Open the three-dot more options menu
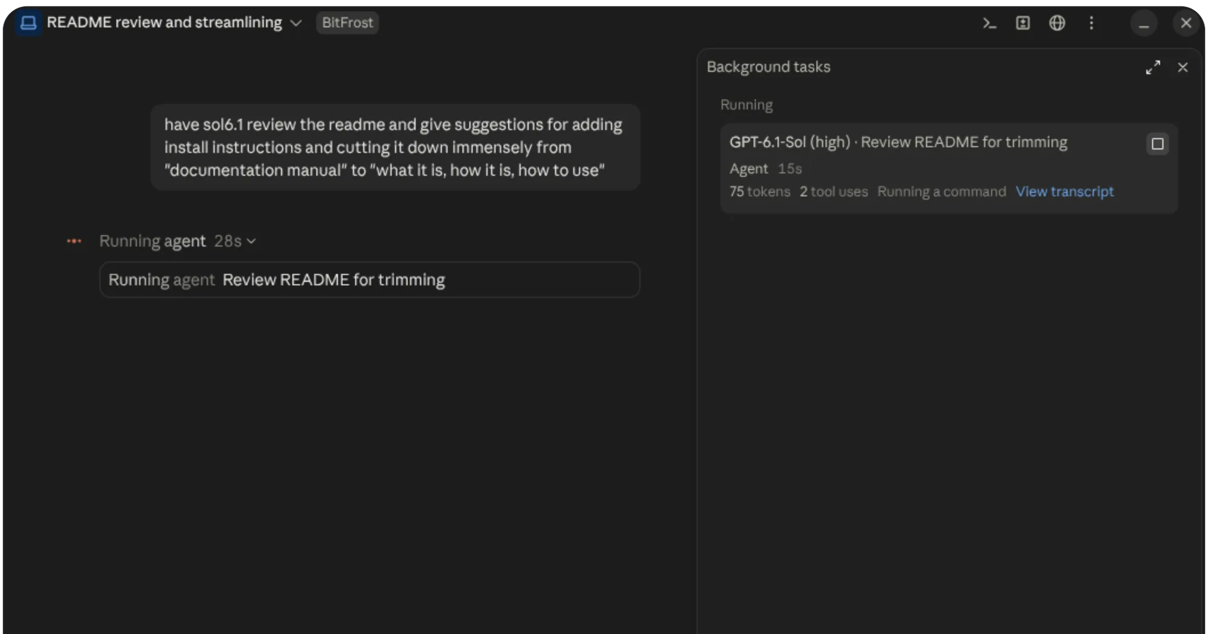 [x=1091, y=23]
